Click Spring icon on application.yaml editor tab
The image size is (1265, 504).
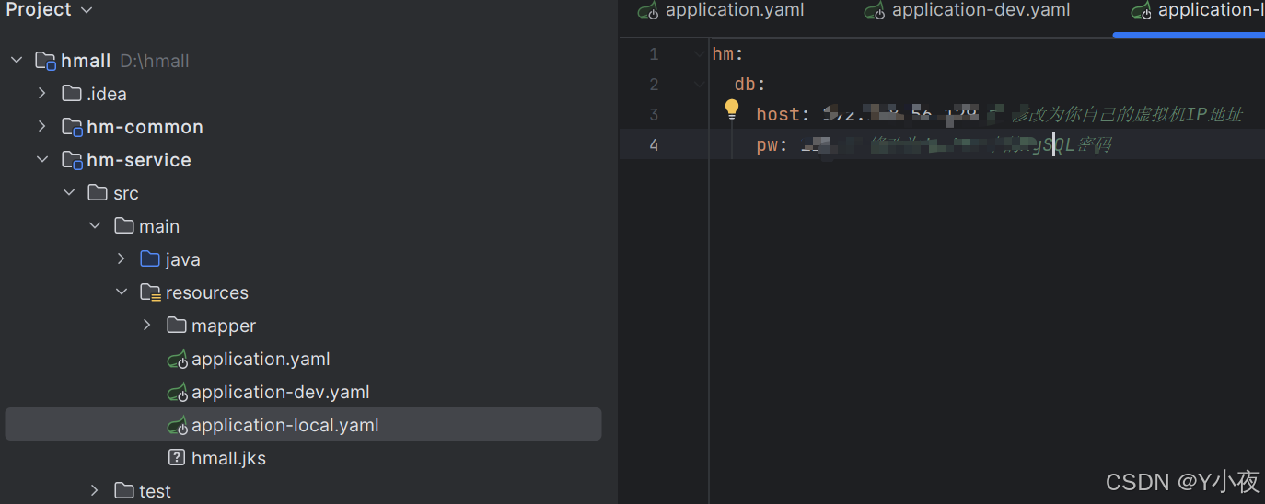point(648,11)
